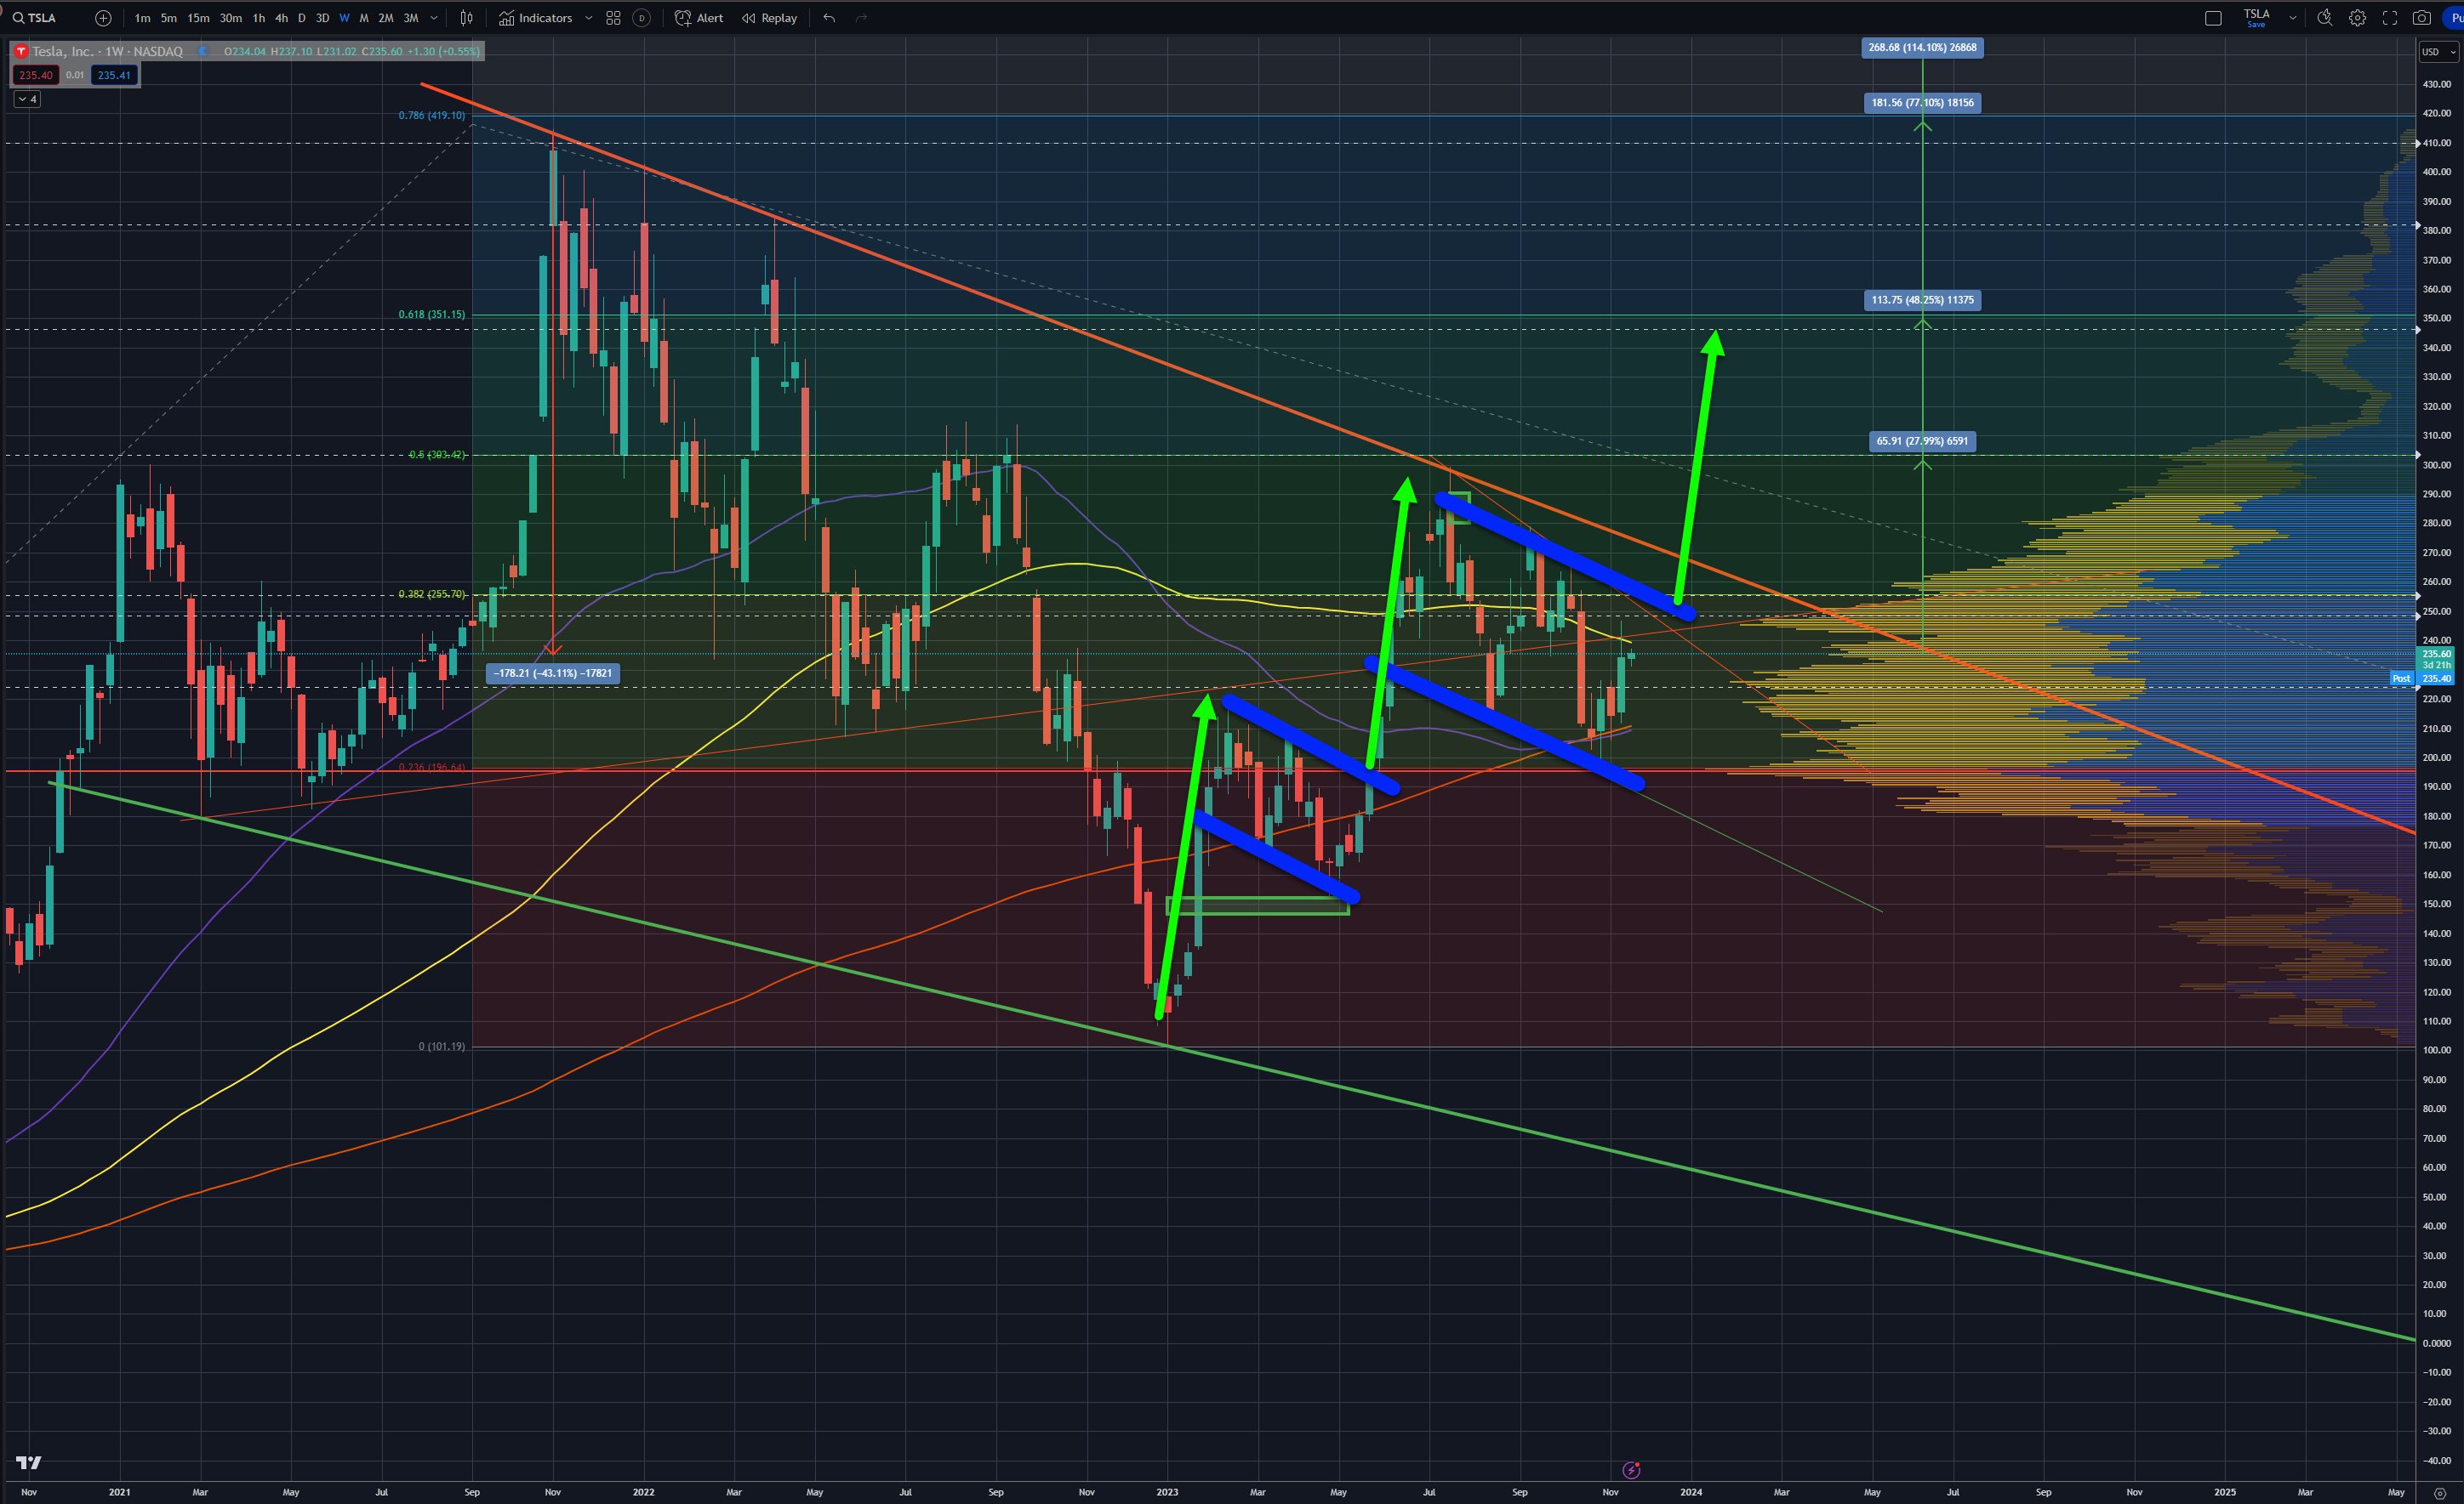Toggle the circled D button in toolbar
The width and height of the screenshot is (2464, 1504).
642,18
